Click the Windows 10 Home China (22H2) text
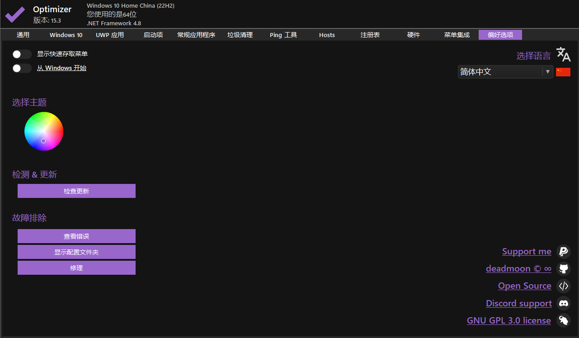This screenshot has height=338, width=579. (x=131, y=6)
